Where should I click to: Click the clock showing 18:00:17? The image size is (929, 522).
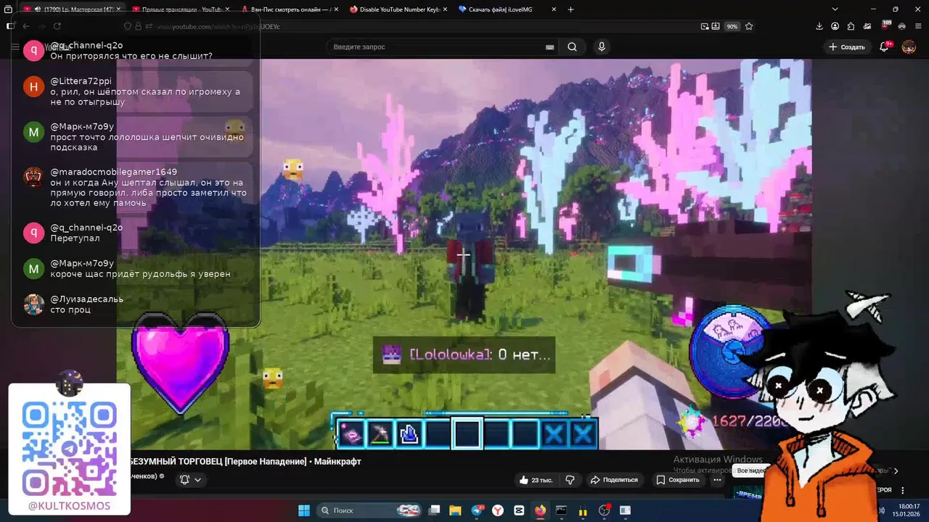tap(909, 507)
